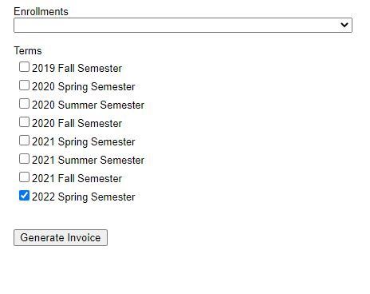Image resolution: width=370 pixels, height=294 pixels.
Task: Click the '2020 Fall Semester' label text
Action: 77,124
